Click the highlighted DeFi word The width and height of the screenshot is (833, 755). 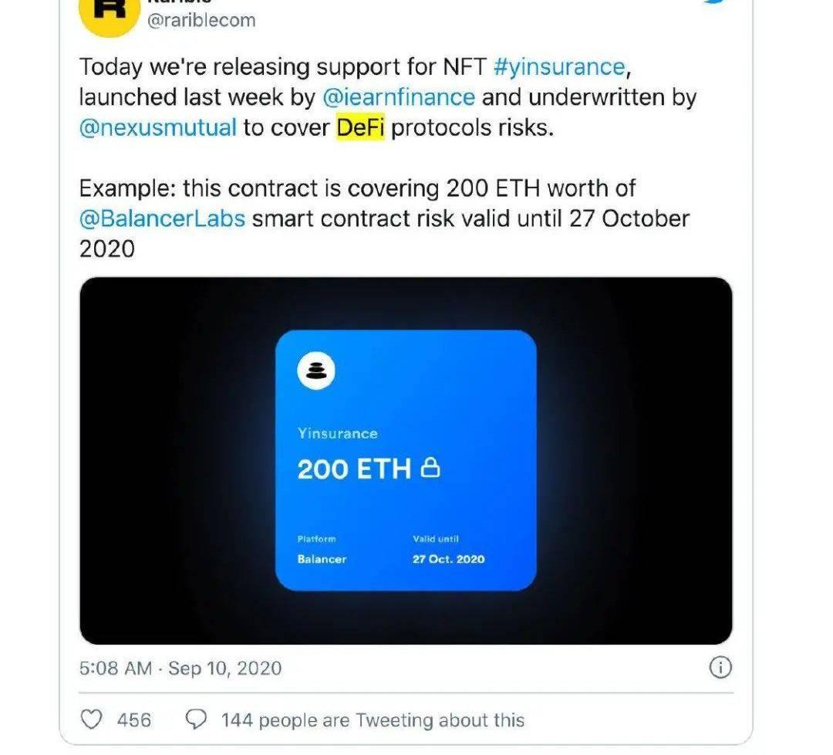(x=360, y=127)
